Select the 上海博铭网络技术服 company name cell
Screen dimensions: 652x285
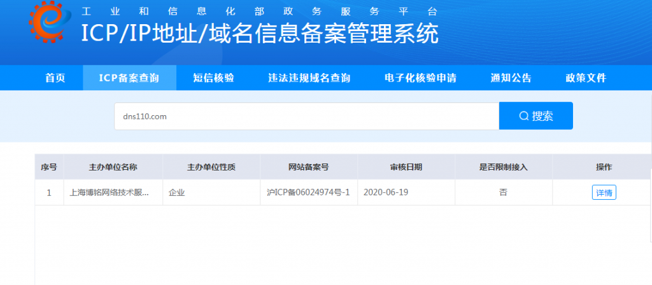[x=110, y=193]
